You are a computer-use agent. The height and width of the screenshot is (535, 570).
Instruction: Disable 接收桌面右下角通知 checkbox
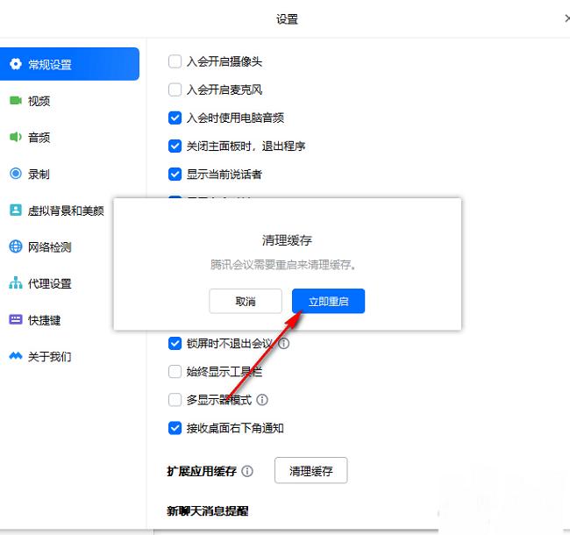click(175, 428)
